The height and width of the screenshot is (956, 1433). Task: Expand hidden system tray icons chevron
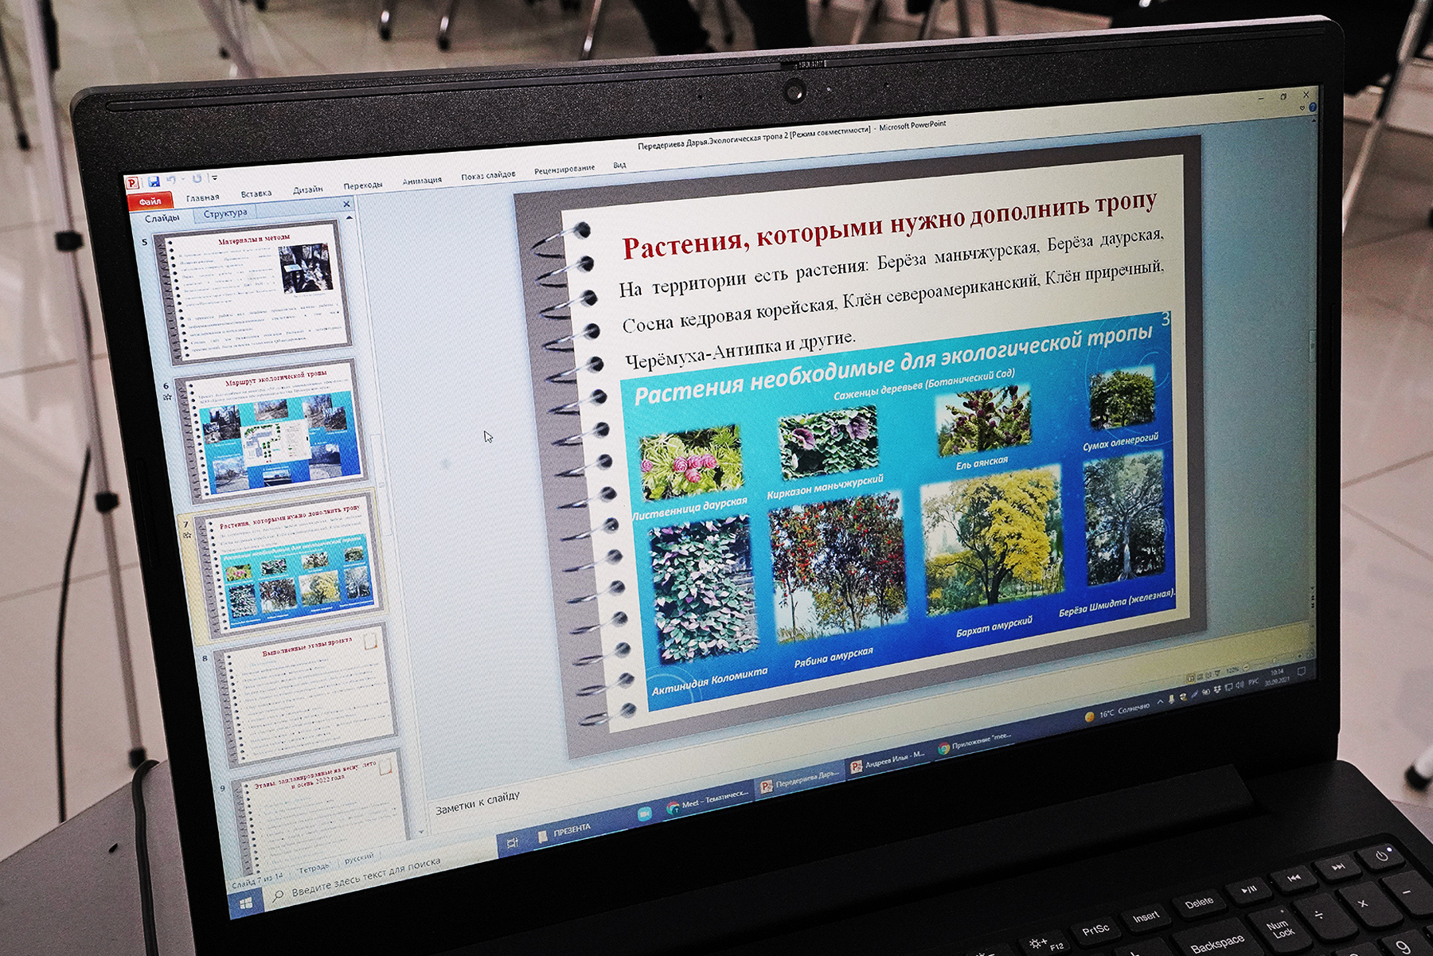coord(1160,701)
